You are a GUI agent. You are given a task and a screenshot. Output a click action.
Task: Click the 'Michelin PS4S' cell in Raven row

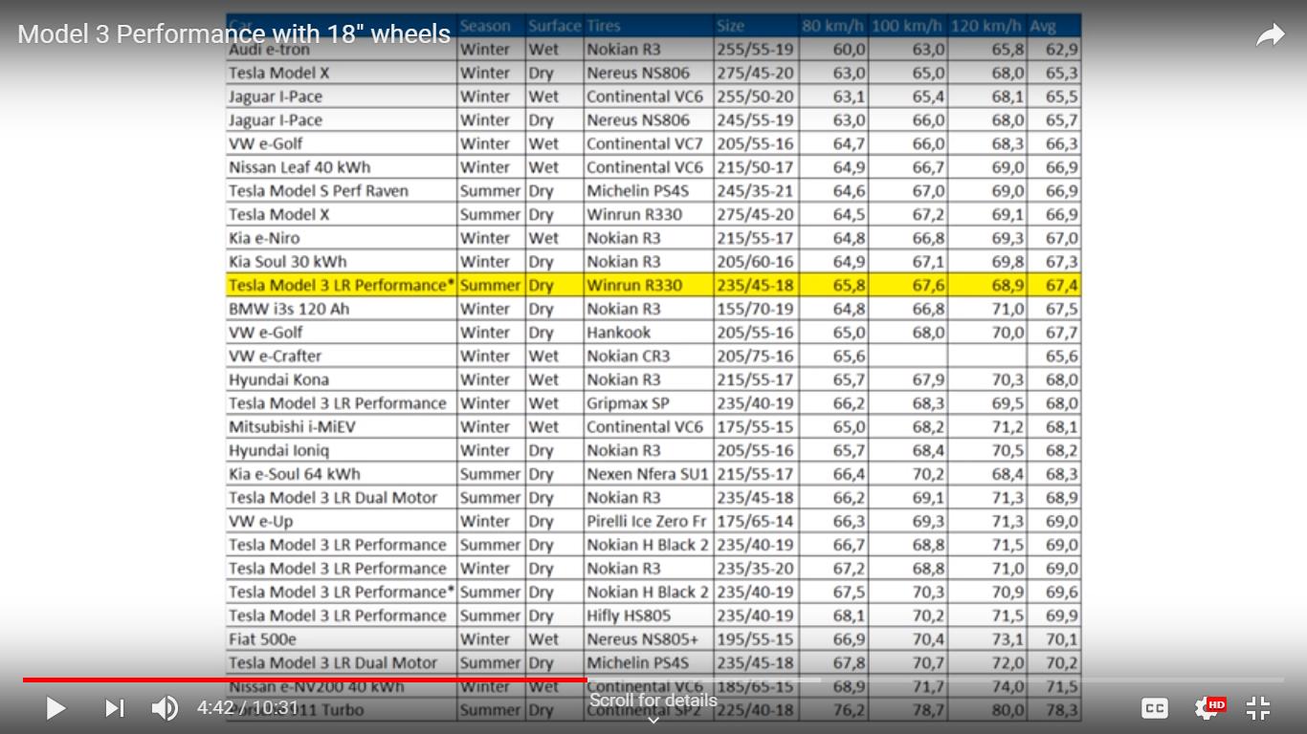pyautogui.click(x=649, y=191)
